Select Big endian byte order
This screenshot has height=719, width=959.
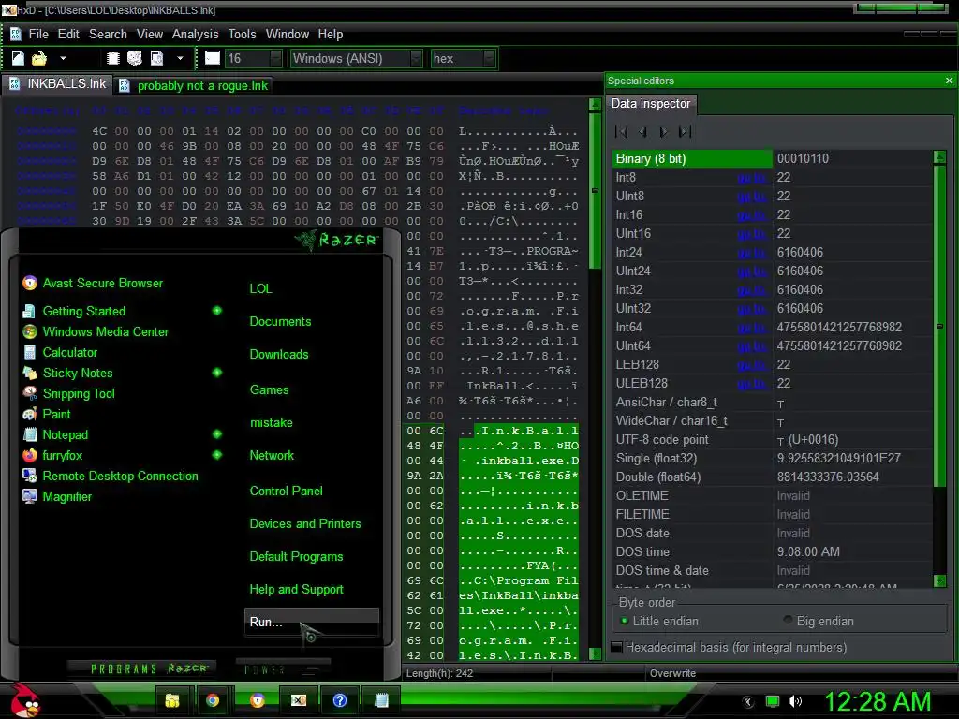pyautogui.click(x=819, y=622)
